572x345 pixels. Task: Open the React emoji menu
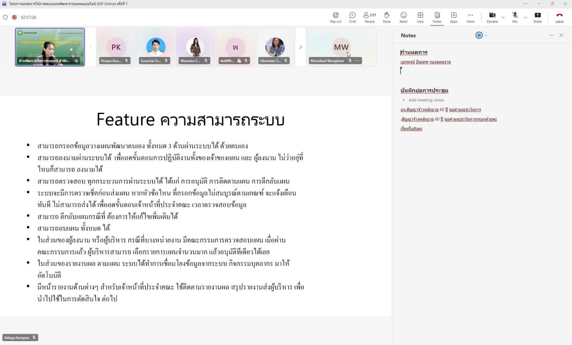[x=403, y=17]
